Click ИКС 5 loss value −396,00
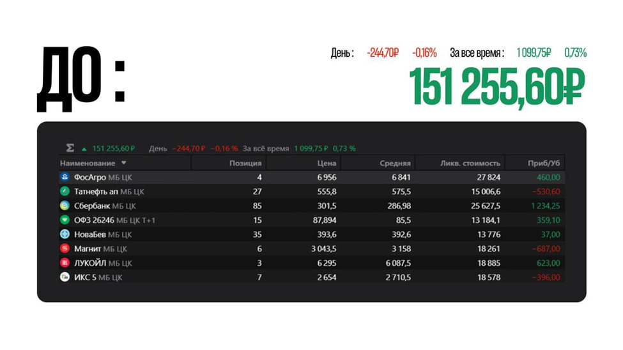This screenshot has height=350, width=623. pos(546,277)
